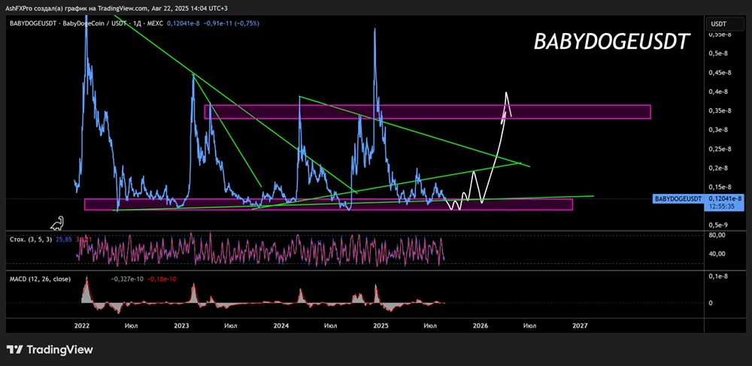Click the MACD value −0,327e-10
Viewport: 752px width, 366px height.
pos(126,279)
